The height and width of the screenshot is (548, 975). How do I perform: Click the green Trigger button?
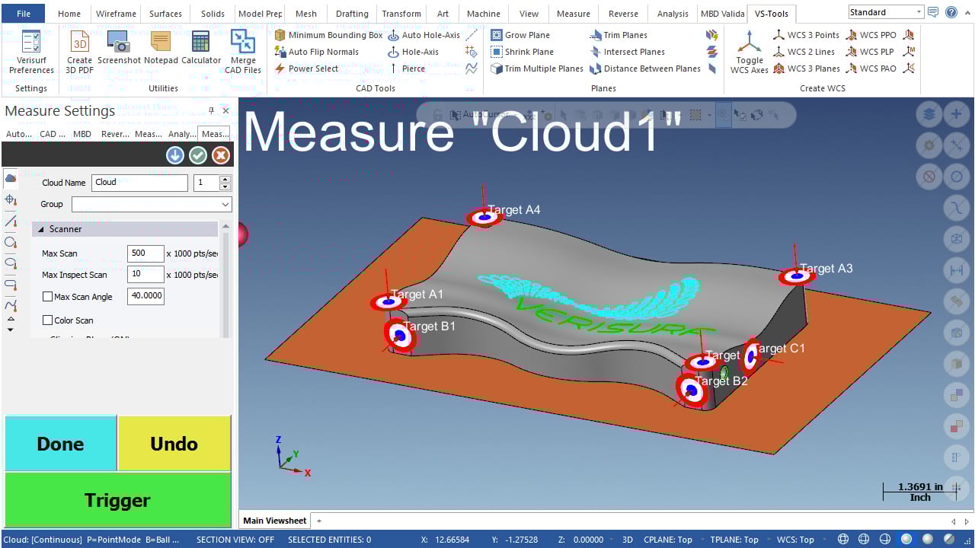(x=117, y=500)
